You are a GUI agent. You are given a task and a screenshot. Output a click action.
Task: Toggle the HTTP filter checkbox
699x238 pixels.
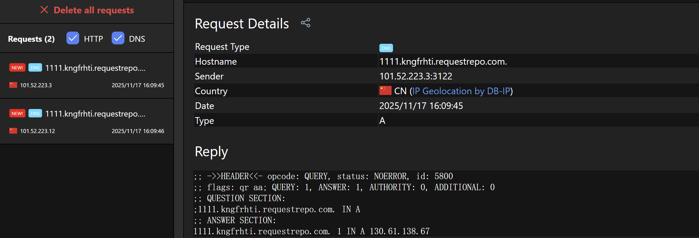click(x=73, y=38)
